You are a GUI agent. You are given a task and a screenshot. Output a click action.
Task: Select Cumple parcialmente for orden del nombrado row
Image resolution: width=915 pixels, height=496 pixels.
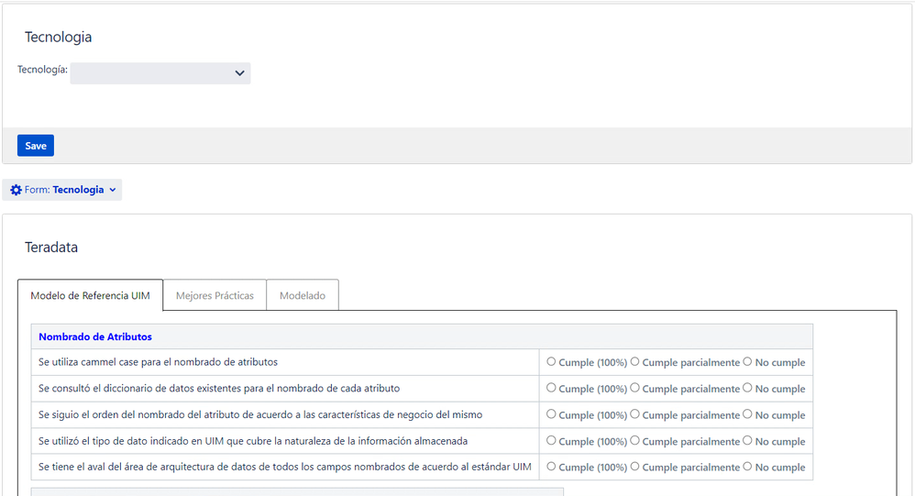point(634,413)
